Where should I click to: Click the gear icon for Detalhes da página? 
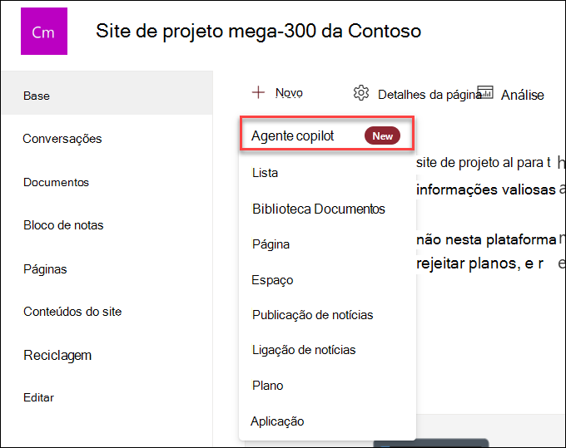pos(361,93)
